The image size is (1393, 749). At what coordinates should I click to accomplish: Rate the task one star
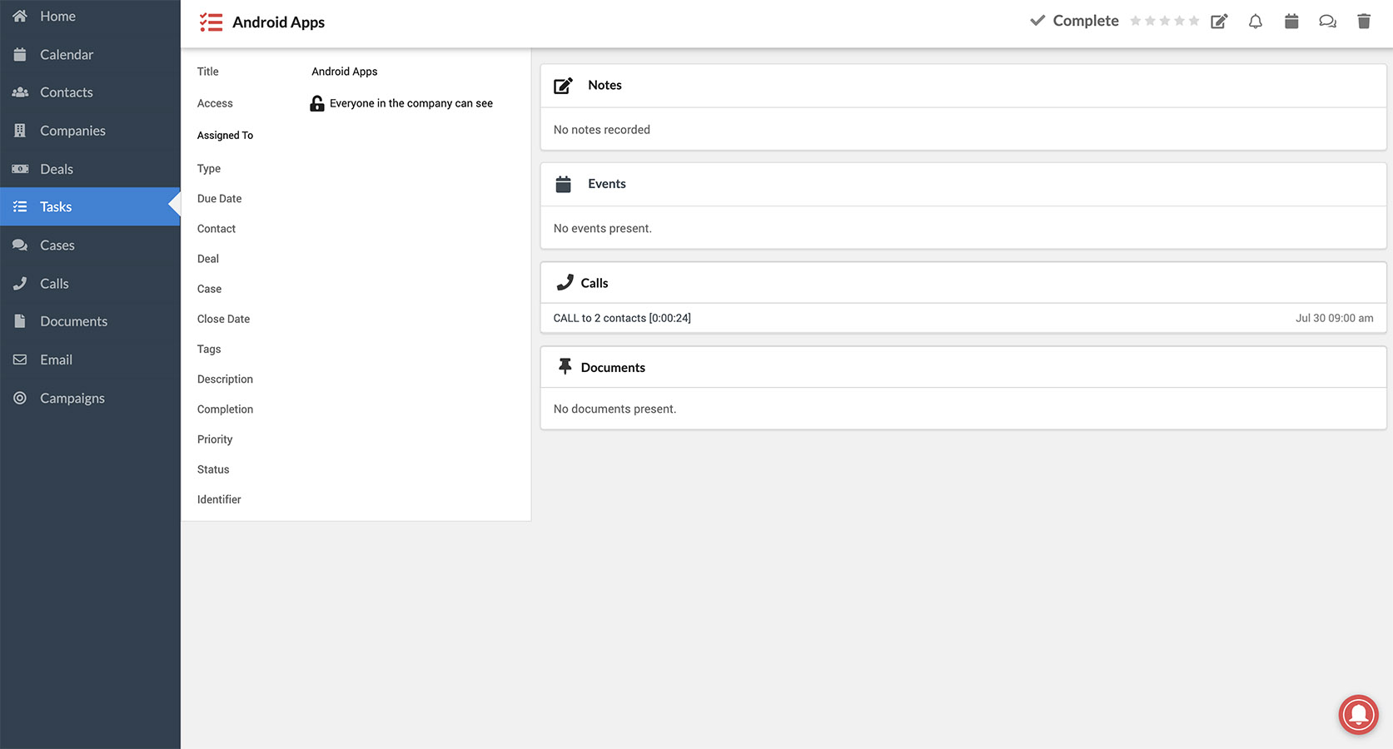(x=1135, y=21)
